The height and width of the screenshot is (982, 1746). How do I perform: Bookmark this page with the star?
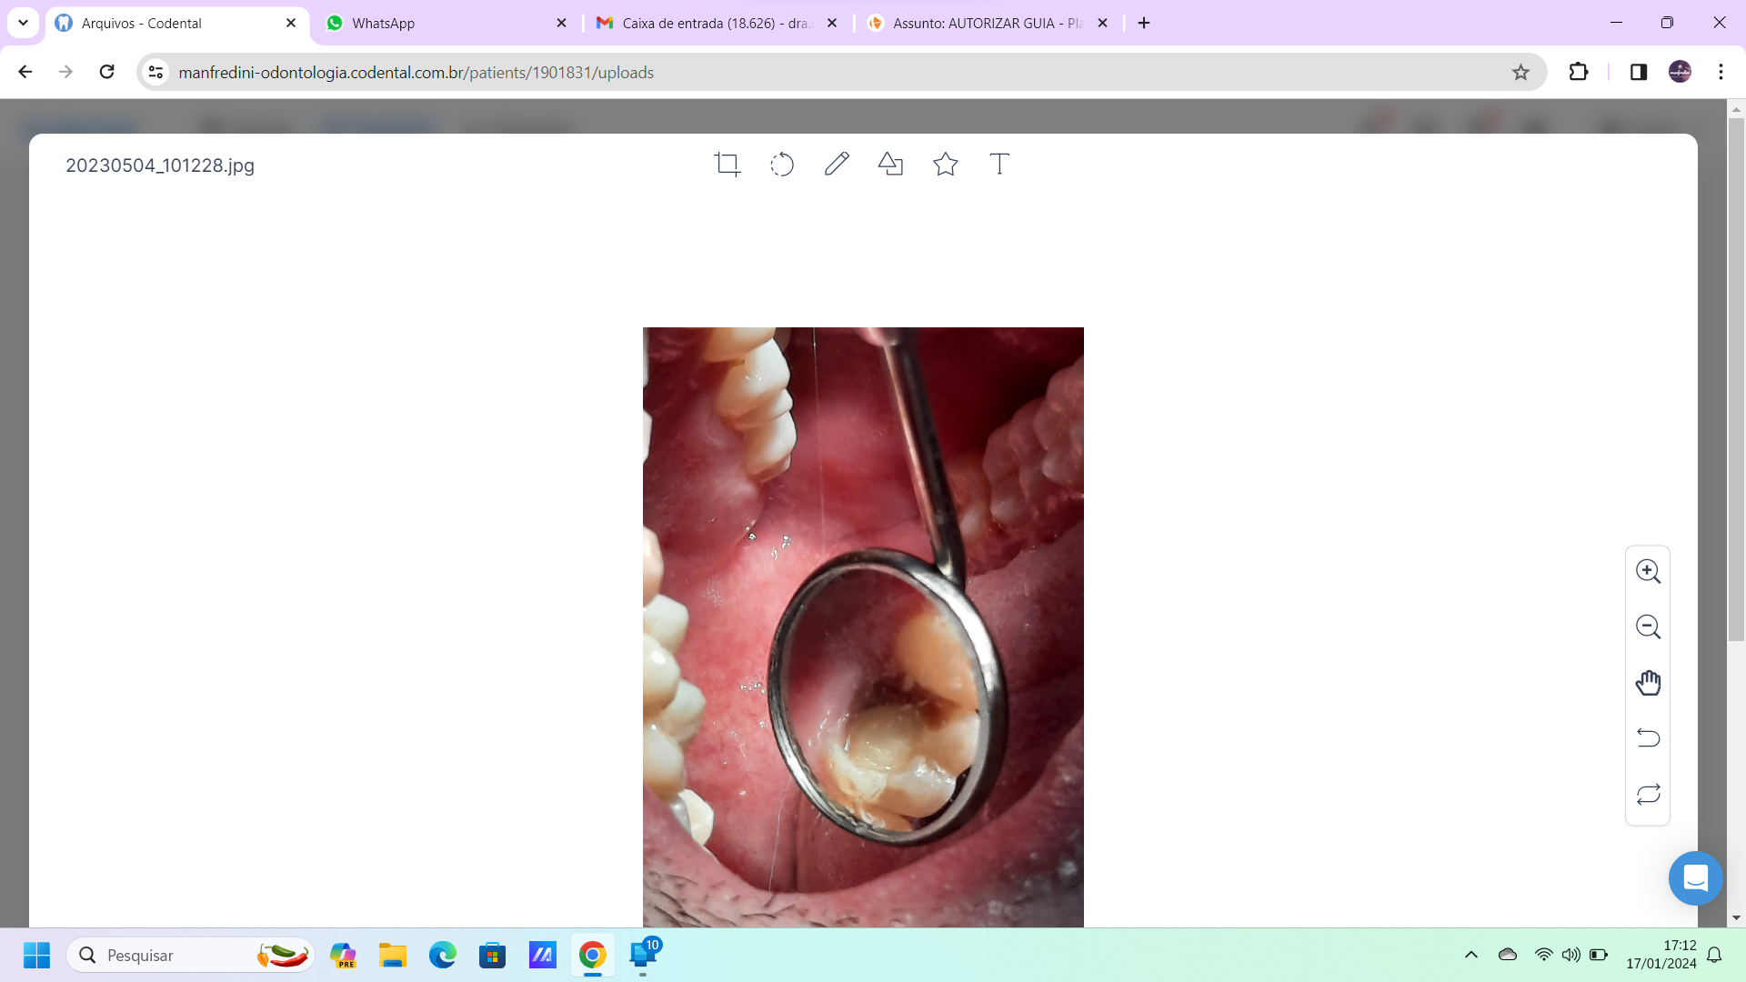tap(1520, 72)
